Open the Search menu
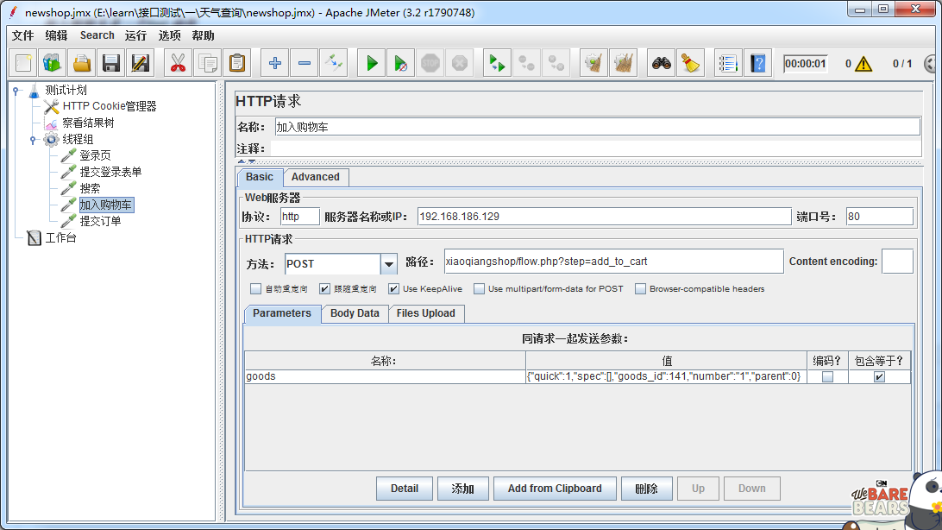The width and height of the screenshot is (942, 530). point(97,35)
